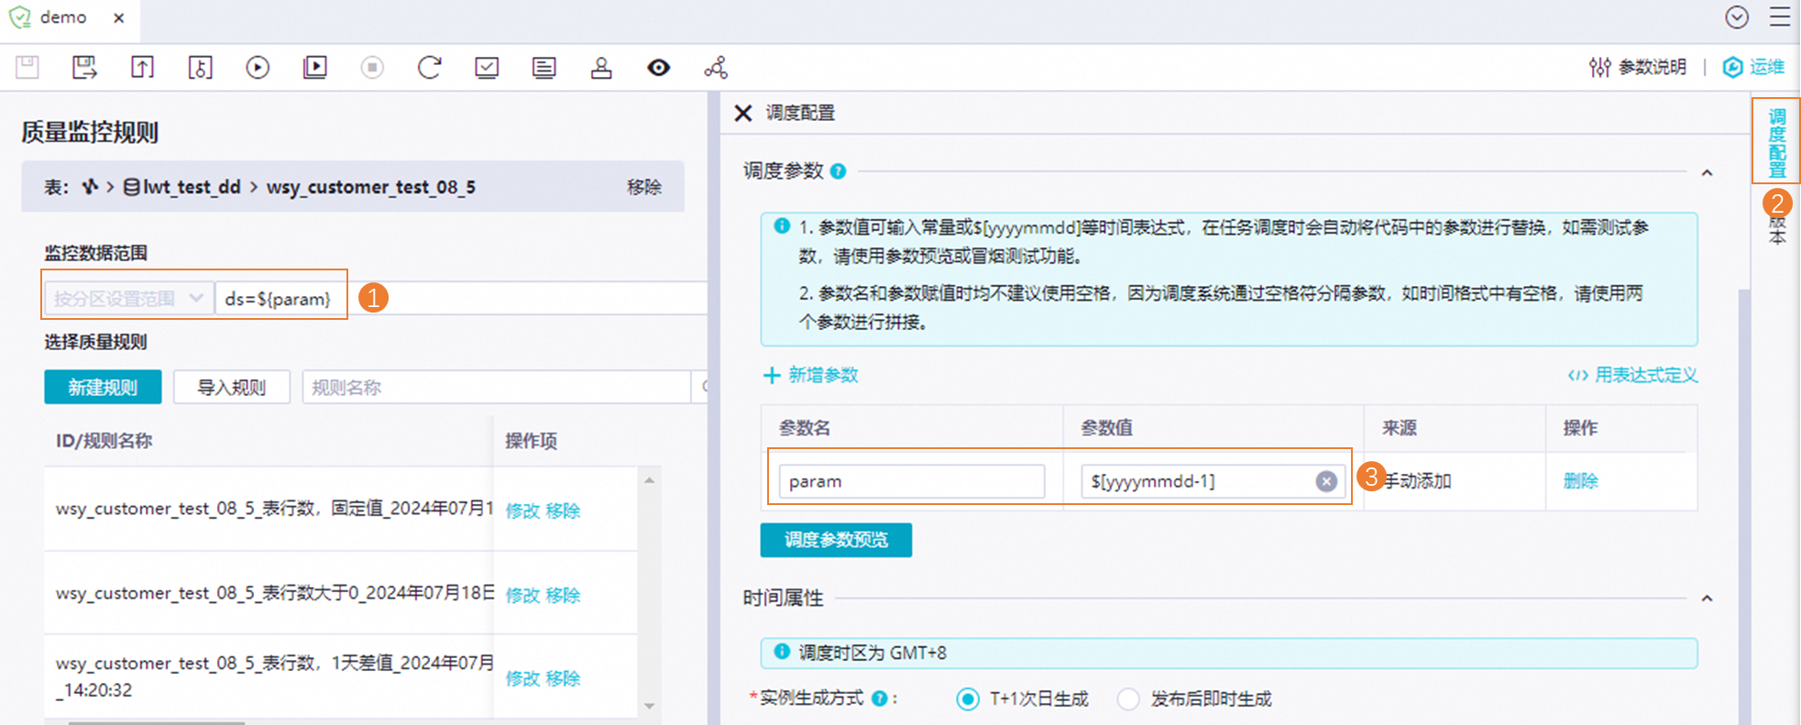
Task: Remove the table via 移除 in header
Action: (643, 187)
